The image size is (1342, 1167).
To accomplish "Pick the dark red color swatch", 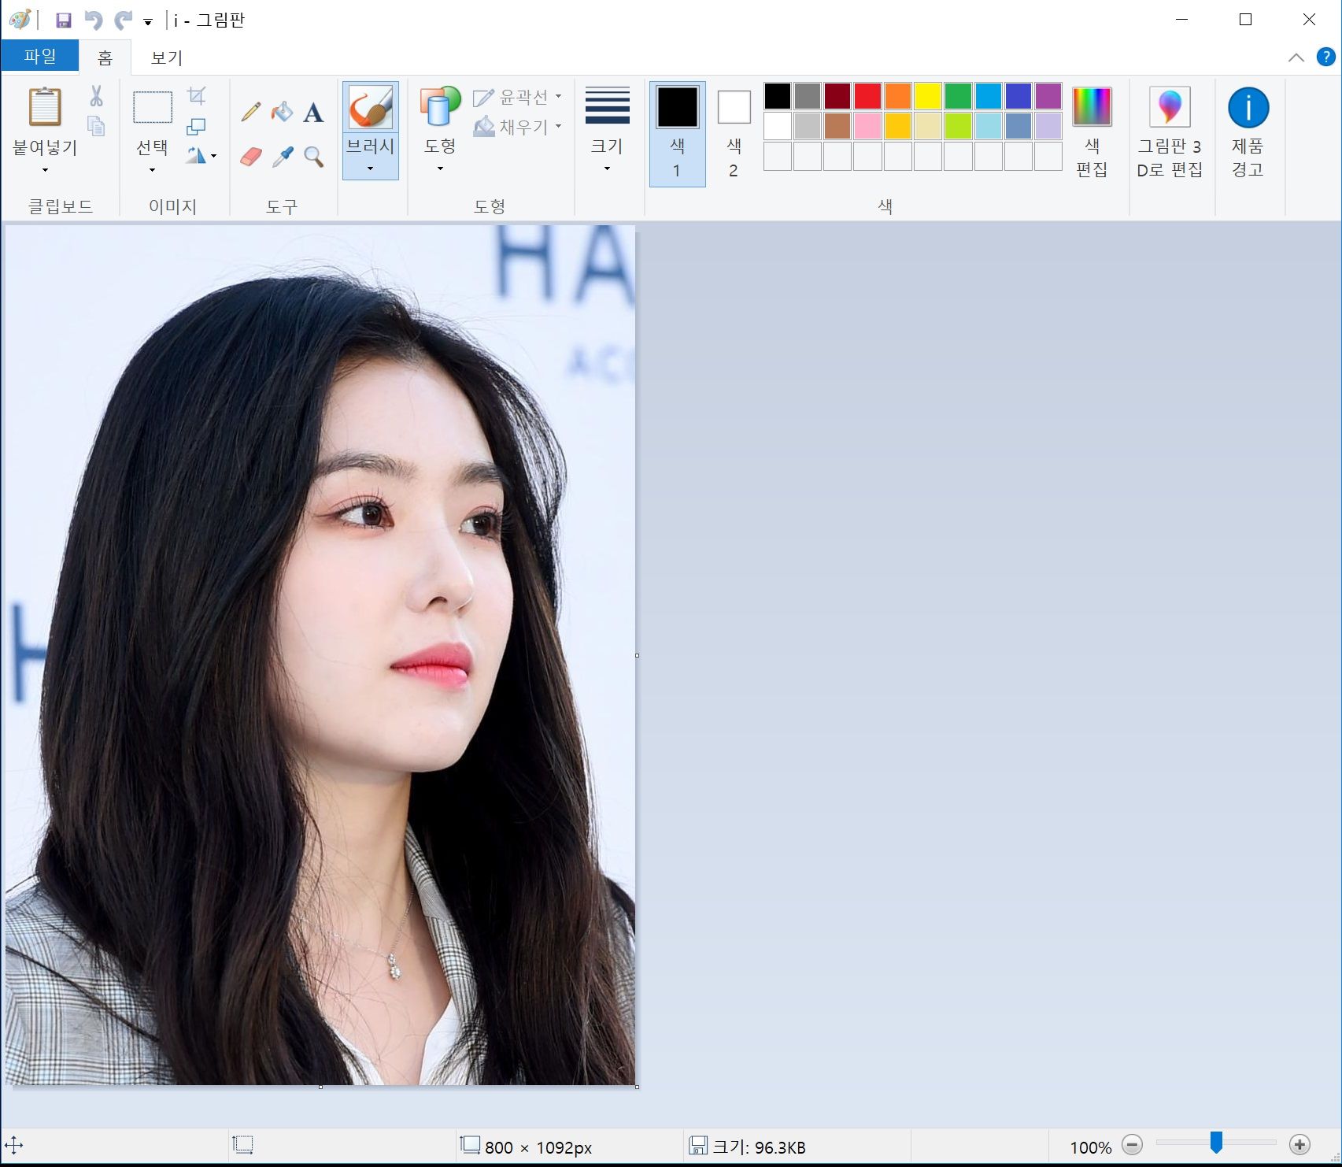I will click(837, 96).
